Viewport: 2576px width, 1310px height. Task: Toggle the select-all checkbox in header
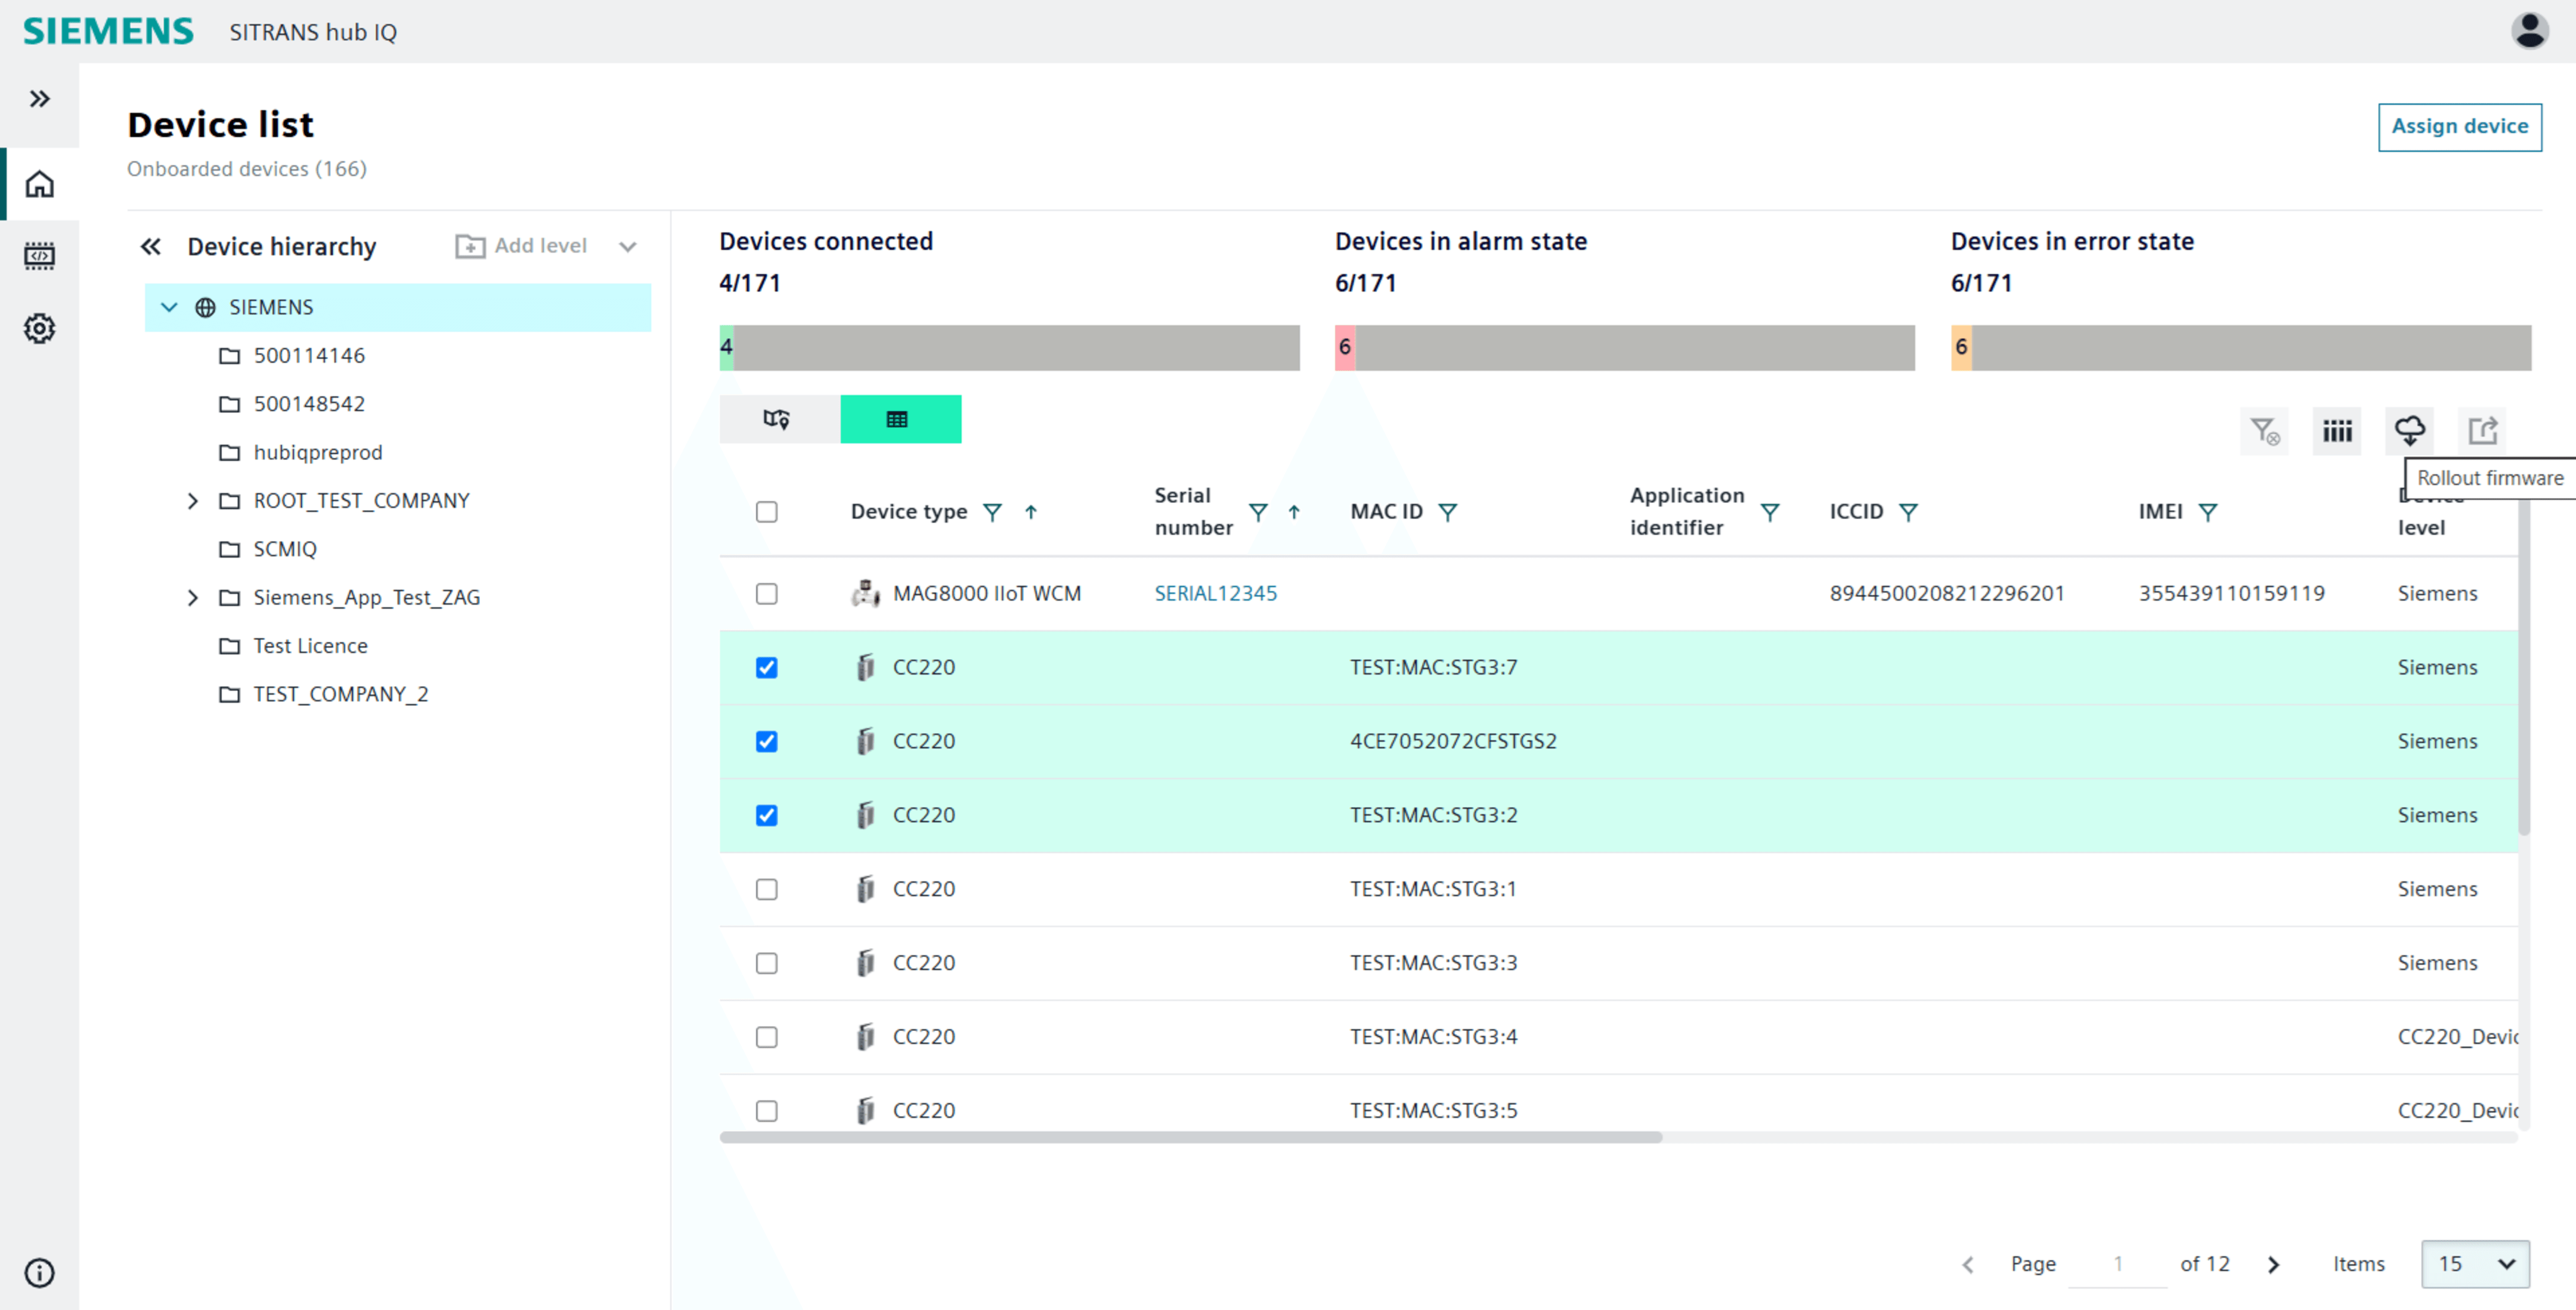coord(767,512)
